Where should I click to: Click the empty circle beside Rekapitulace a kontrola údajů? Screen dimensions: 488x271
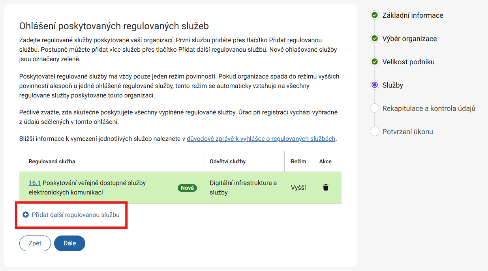(x=374, y=108)
